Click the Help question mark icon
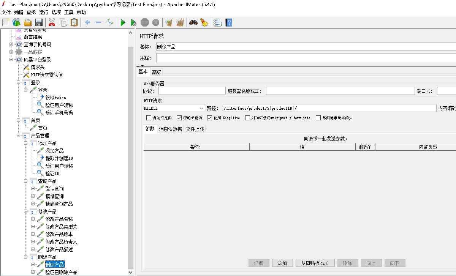The image size is (456, 276). 228,22
